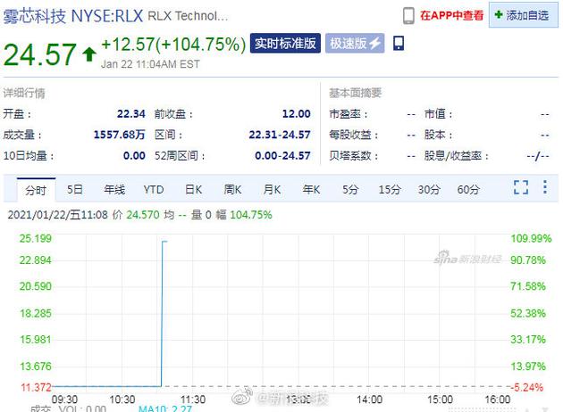Switch to the 日K chart tab
The image size is (563, 412).
click(194, 190)
